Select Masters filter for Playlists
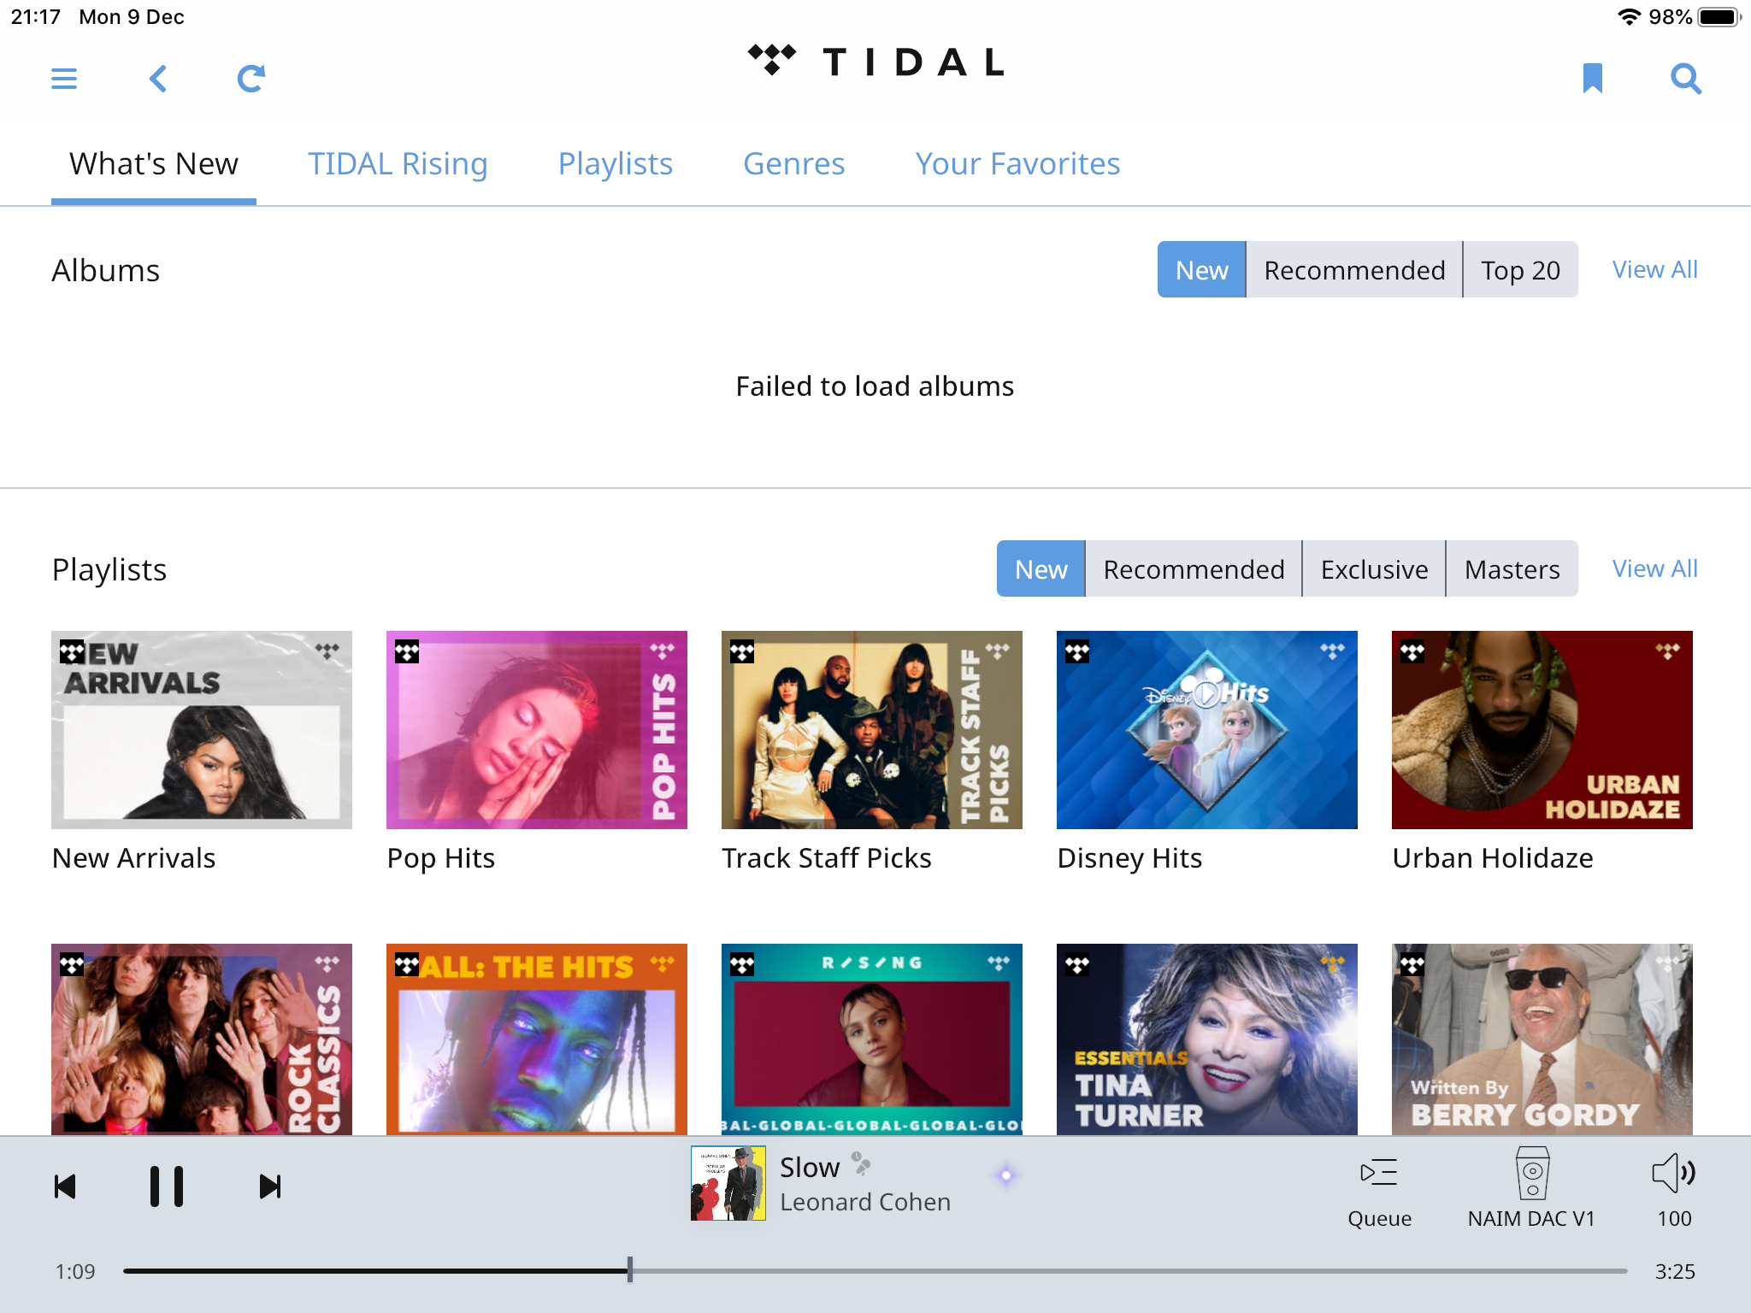 pyautogui.click(x=1512, y=568)
